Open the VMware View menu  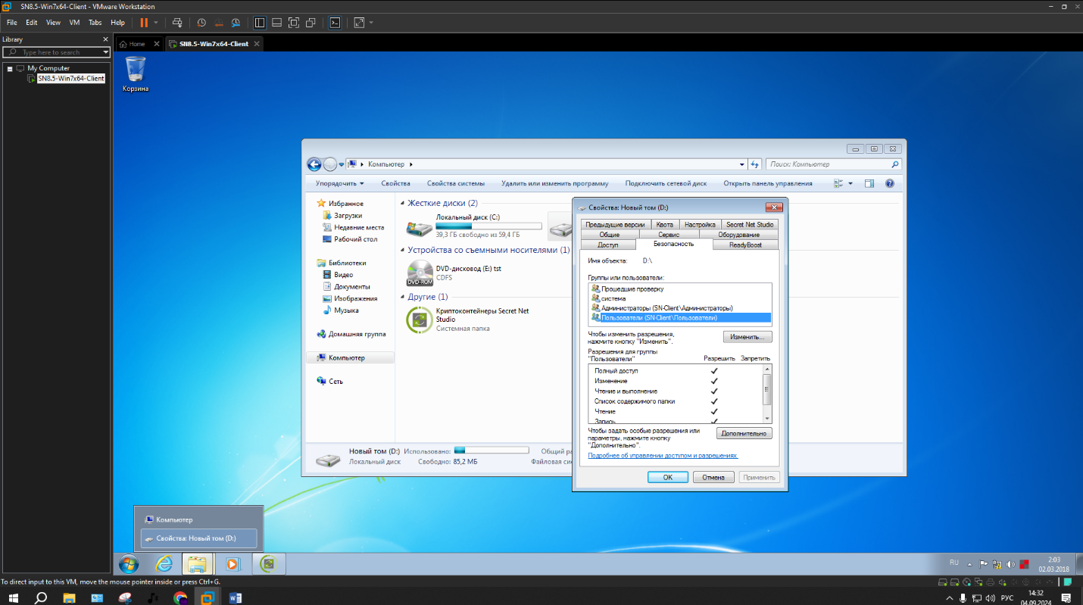[x=53, y=23]
